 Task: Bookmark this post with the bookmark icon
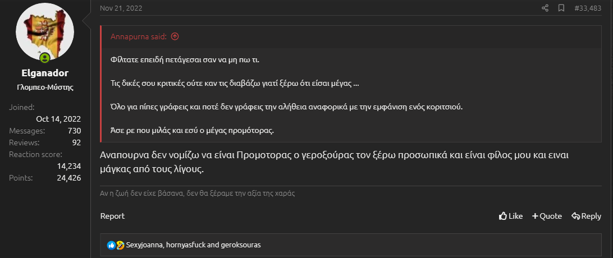click(561, 8)
